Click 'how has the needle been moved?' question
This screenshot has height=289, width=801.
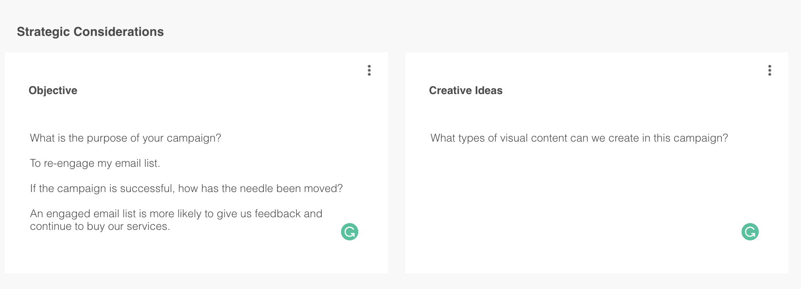[x=261, y=188]
